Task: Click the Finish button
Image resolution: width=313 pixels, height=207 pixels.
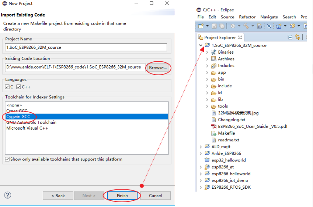Action: [122, 196]
